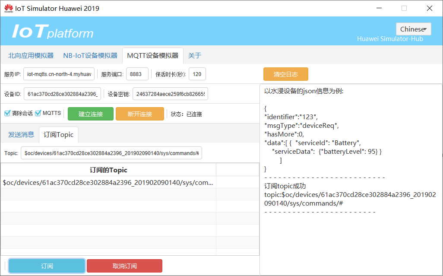This screenshot has height=276, width=443.
Task: Select the MQTT设备模拟器 tab
Action: pos(153,56)
